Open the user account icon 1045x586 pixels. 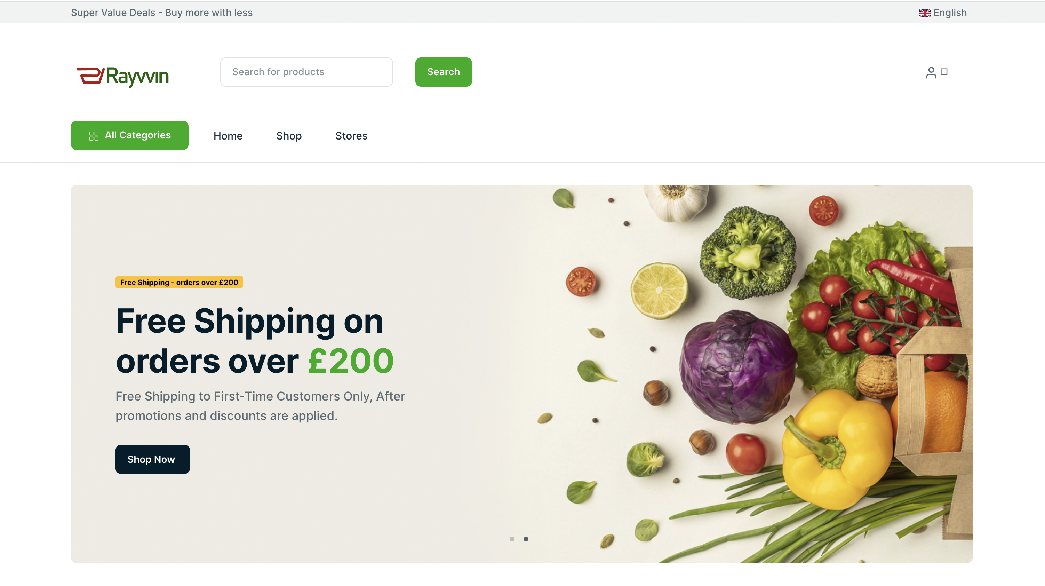931,72
